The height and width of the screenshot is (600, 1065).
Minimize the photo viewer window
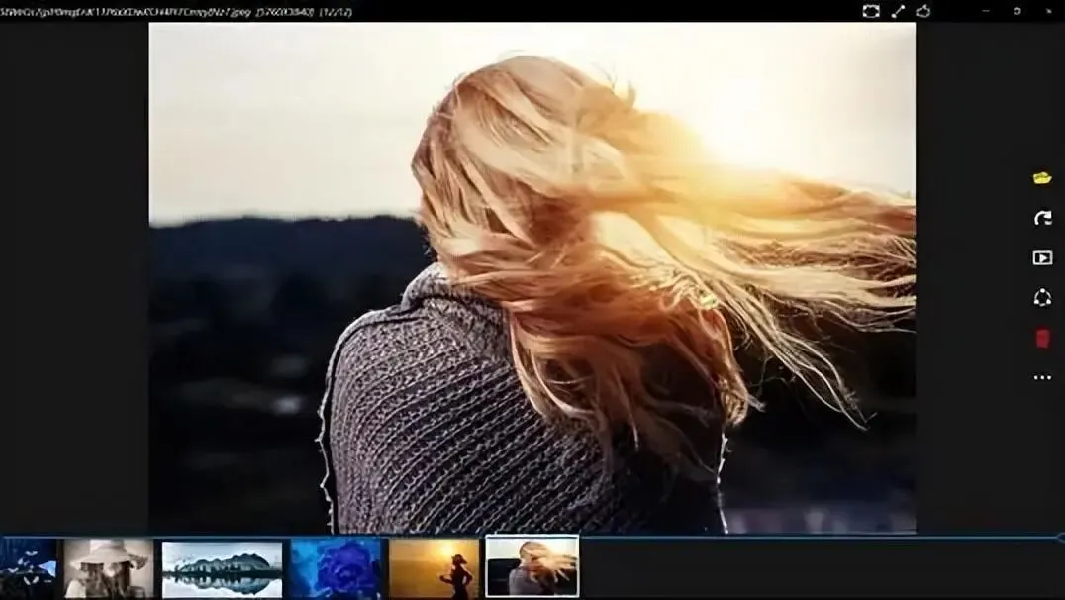(986, 11)
